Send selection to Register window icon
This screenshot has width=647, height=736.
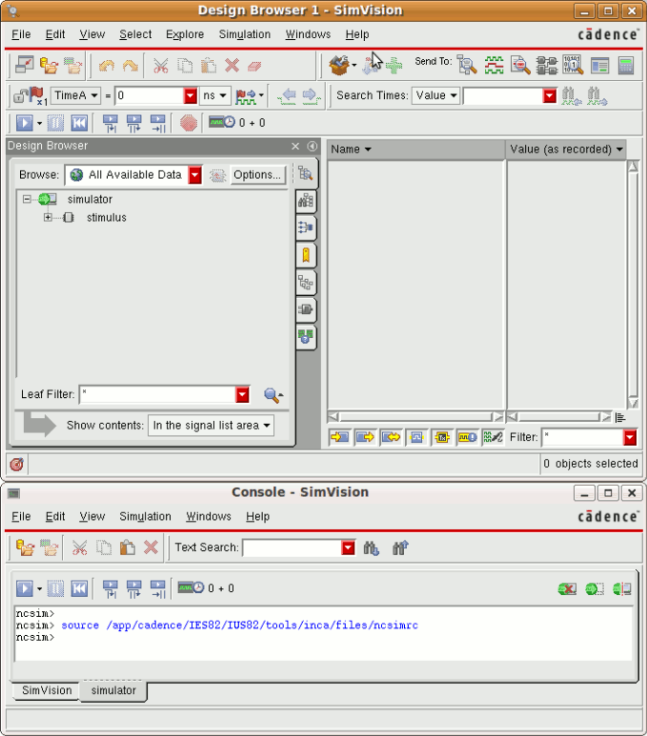599,66
